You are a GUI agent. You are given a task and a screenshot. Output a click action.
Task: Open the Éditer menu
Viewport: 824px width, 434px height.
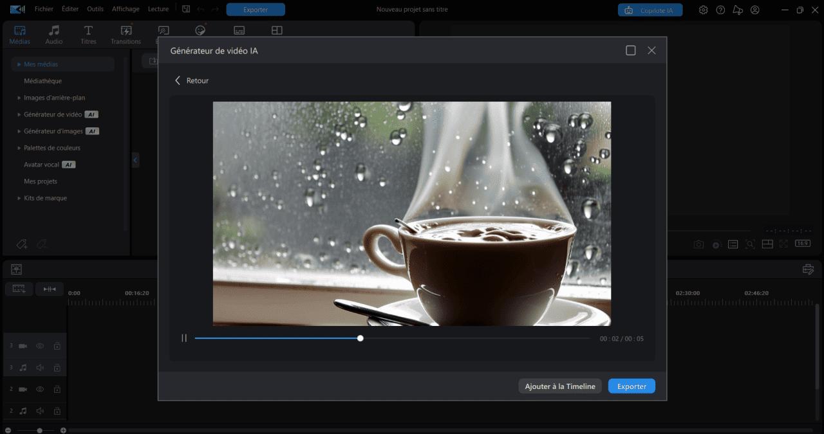(x=70, y=9)
